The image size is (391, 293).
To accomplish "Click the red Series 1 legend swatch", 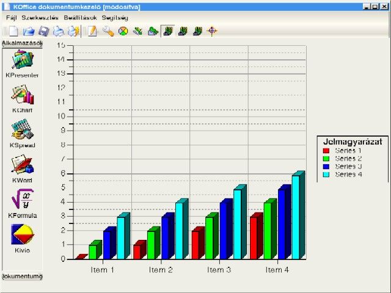I will 326,150.
